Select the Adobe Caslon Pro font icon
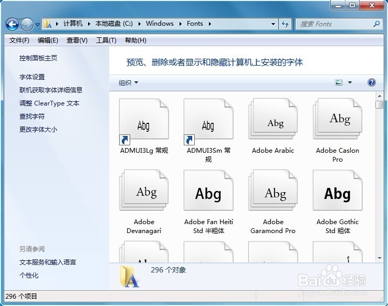The image size is (388, 306). [338, 119]
